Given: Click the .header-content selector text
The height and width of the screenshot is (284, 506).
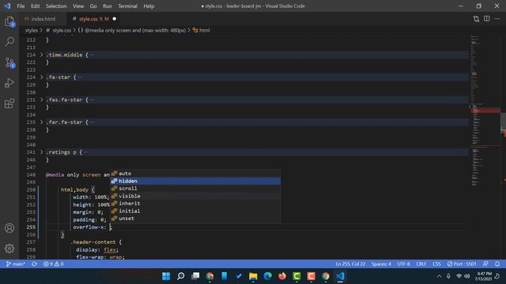Looking at the screenshot, I should [x=93, y=242].
